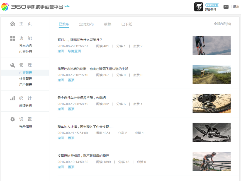Open the mail envelope icon
The width and height of the screenshot is (241, 181).
point(226,7)
